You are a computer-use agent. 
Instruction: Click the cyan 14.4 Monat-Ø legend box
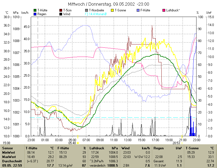[x=87, y=14]
